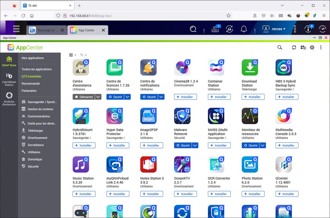Screen dimensions: 330x218
Task: Open Modules d'extension section
Action: point(9,99)
